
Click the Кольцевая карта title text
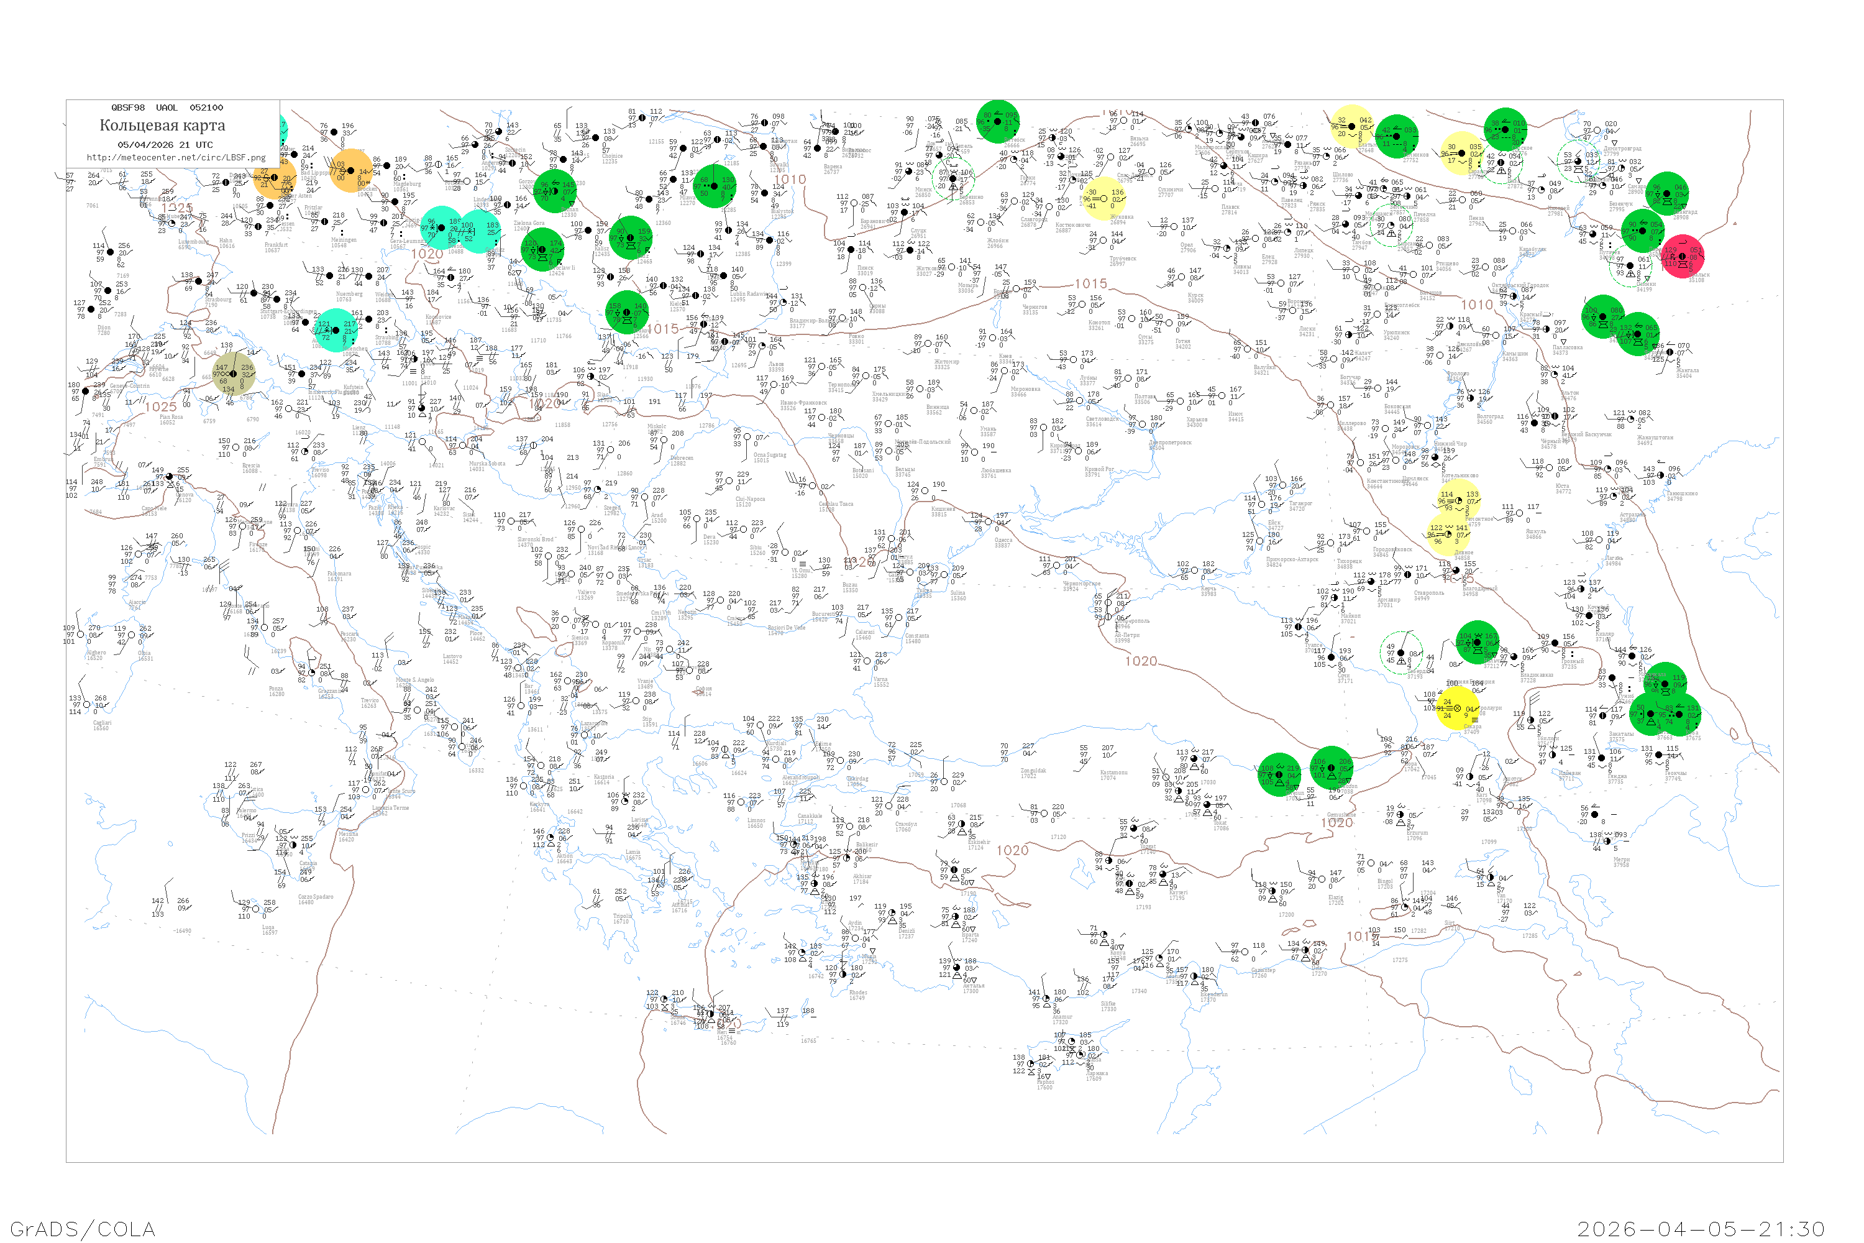click(162, 126)
